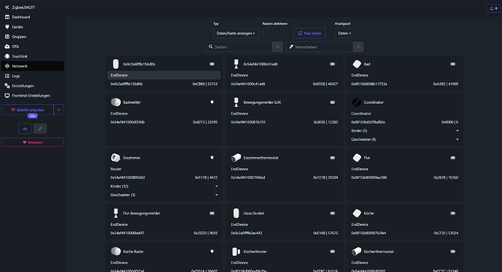This screenshot has height=272, width=502.
Task: Click top-right theme toggle icon
Action: click(493, 9)
